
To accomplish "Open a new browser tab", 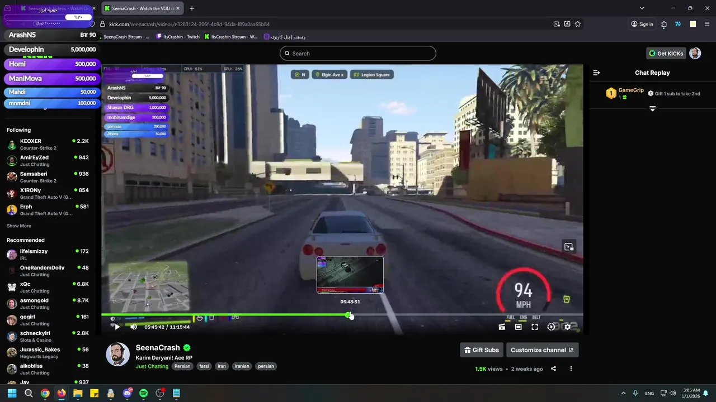I will [192, 8].
